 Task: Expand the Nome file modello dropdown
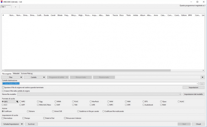point(180,94)
